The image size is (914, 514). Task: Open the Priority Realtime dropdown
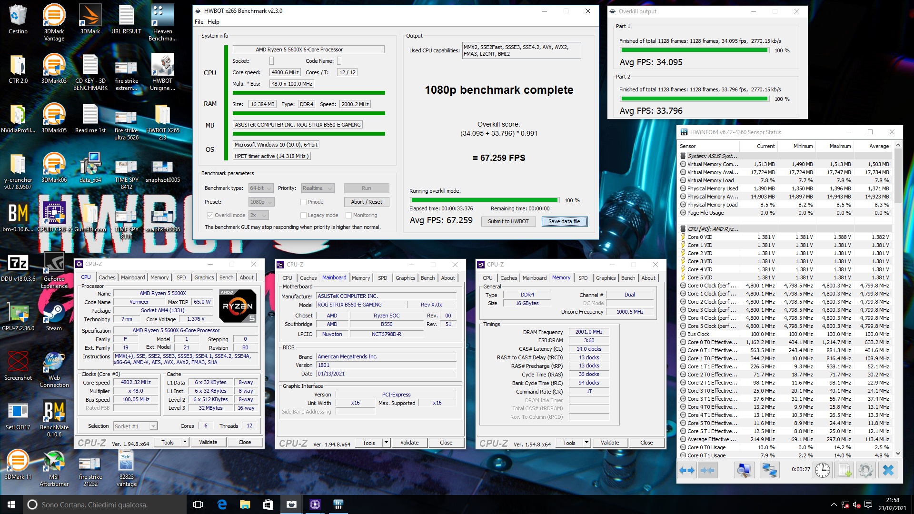click(317, 188)
